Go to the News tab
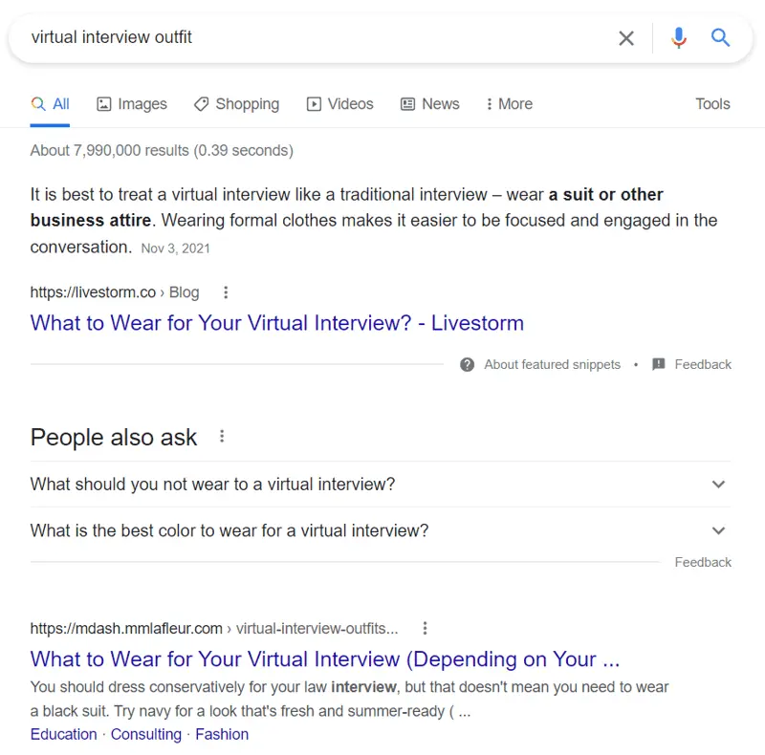Image resolution: width=765 pixels, height=755 pixels. [429, 104]
